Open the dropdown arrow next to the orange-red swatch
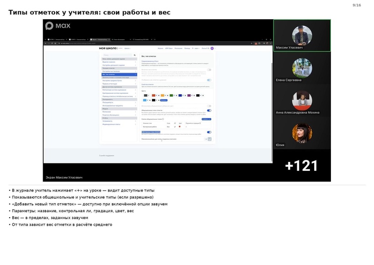 click(x=157, y=96)
